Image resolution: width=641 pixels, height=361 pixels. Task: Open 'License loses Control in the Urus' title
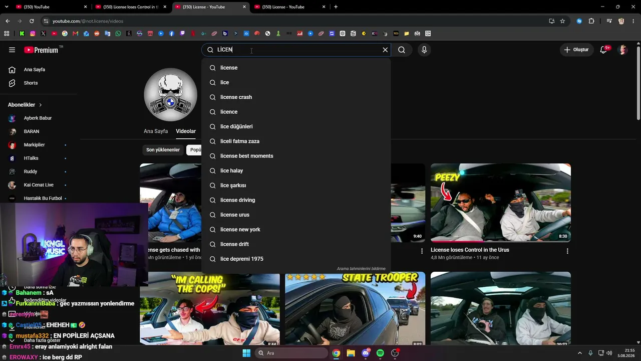470,250
